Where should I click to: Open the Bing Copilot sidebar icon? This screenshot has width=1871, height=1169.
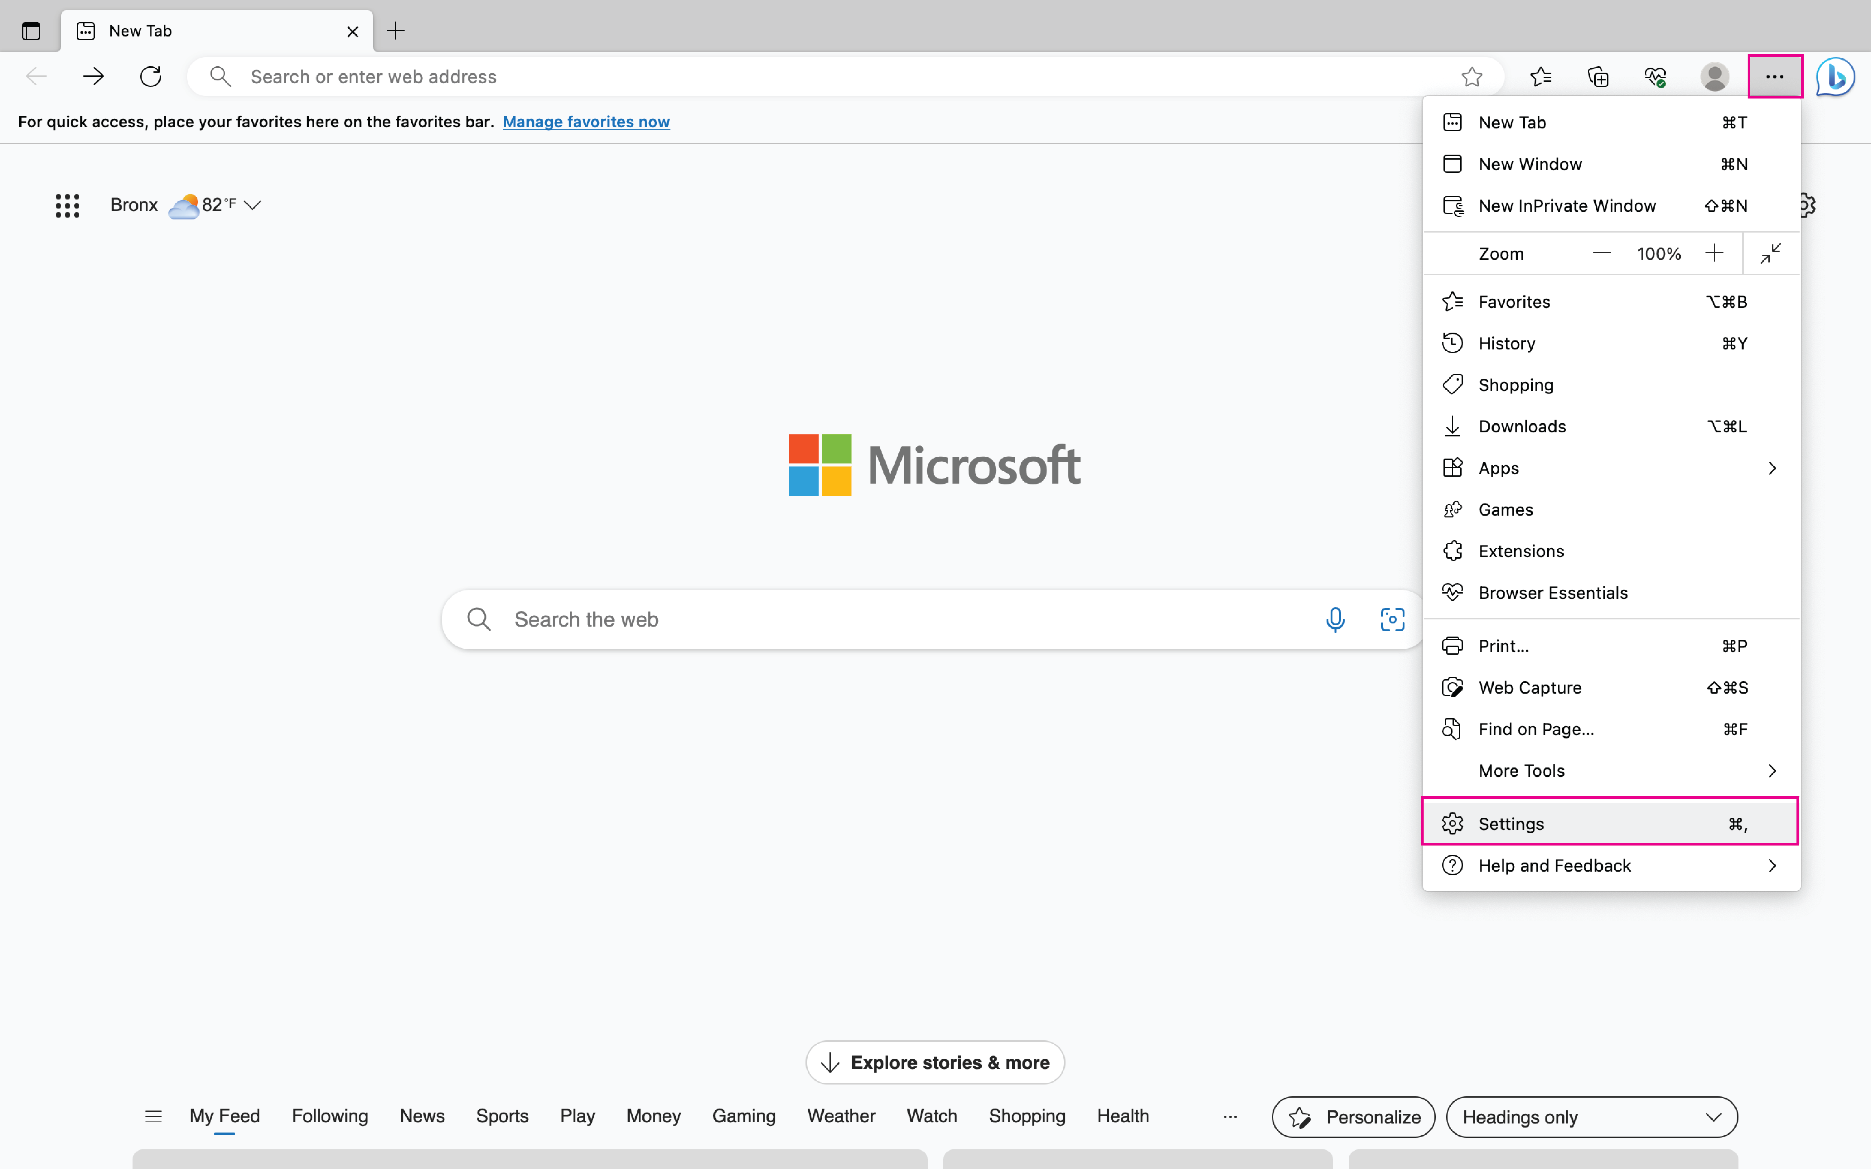1835,77
